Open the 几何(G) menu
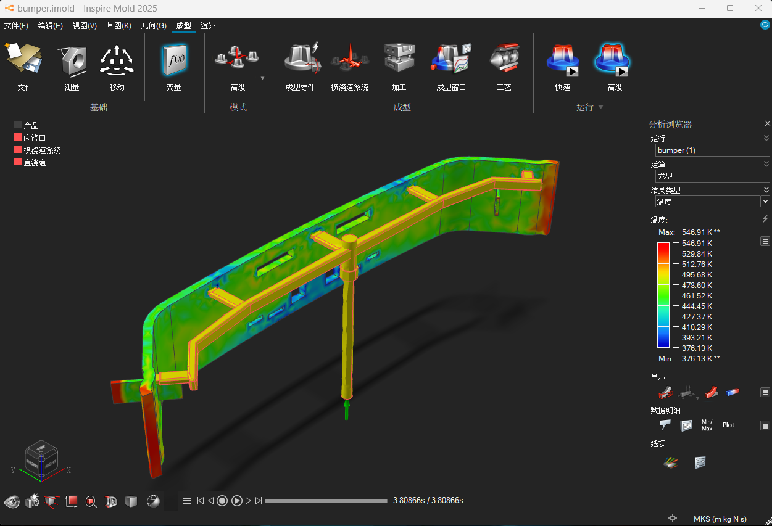 point(154,26)
